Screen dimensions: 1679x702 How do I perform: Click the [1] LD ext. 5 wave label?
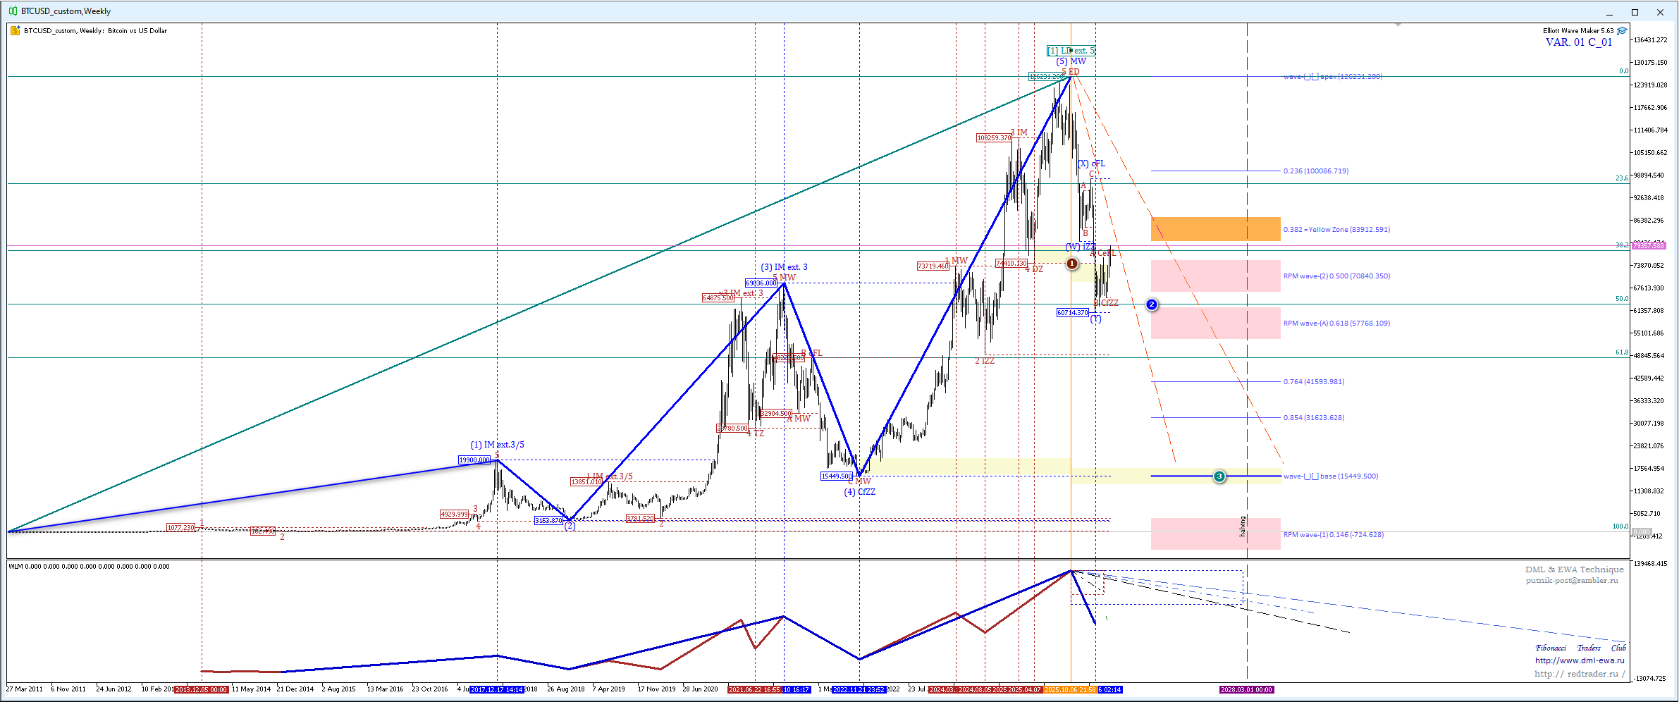click(x=1071, y=51)
